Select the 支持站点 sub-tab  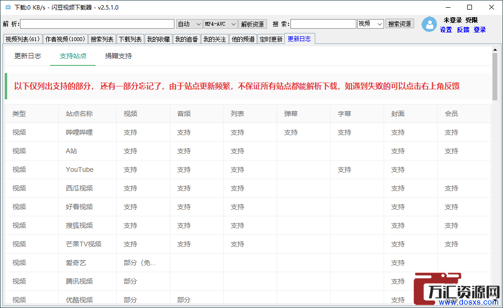click(x=73, y=56)
